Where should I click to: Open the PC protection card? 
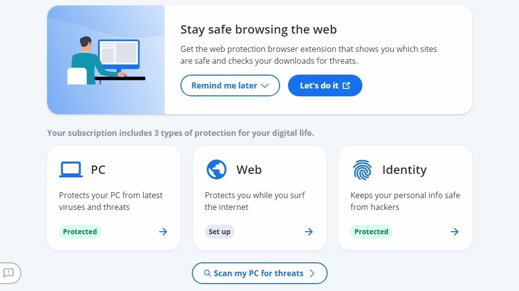114,197
